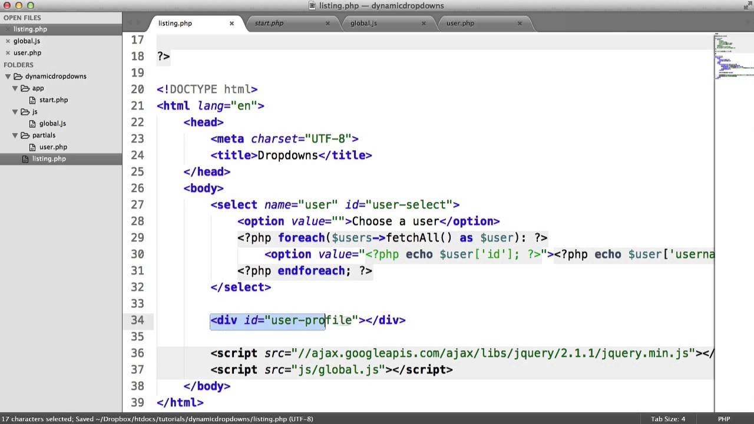Click the global.js file icon in sidebar
The width and height of the screenshot is (754, 424).
(x=33, y=123)
